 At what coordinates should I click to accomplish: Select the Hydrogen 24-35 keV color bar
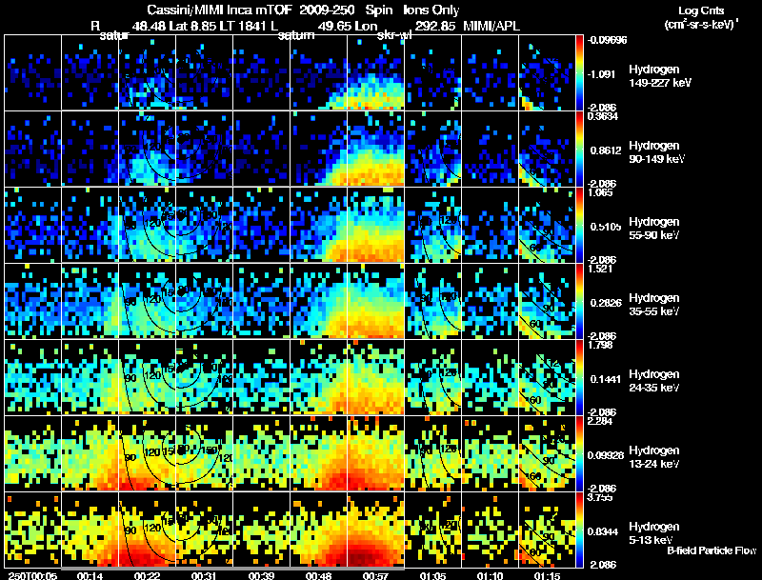[579, 377]
